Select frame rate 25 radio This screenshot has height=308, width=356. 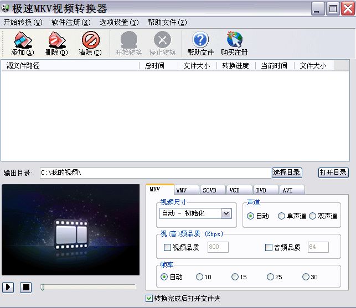pyautogui.click(x=270, y=277)
